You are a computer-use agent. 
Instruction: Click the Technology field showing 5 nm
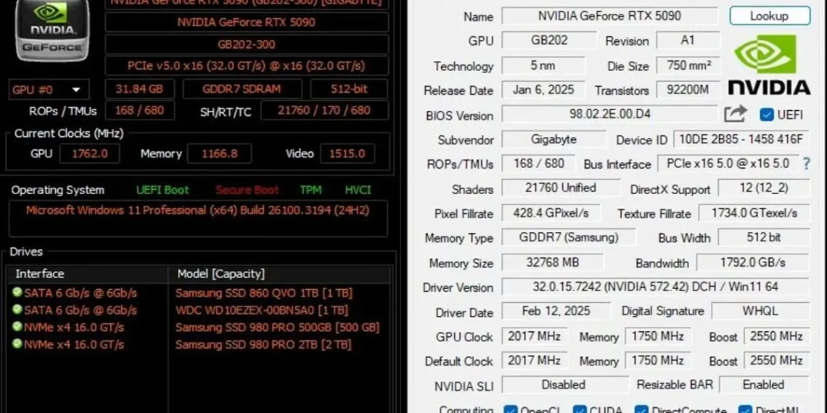pyautogui.click(x=543, y=65)
